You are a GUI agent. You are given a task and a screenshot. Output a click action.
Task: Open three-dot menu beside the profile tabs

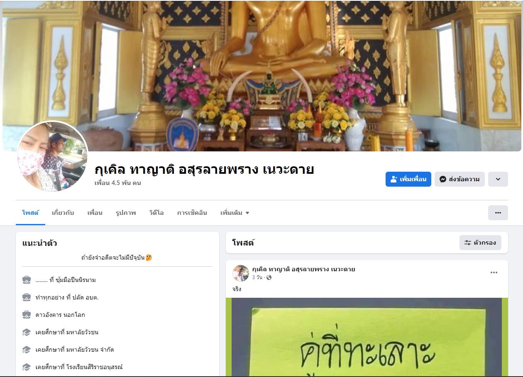(x=498, y=213)
